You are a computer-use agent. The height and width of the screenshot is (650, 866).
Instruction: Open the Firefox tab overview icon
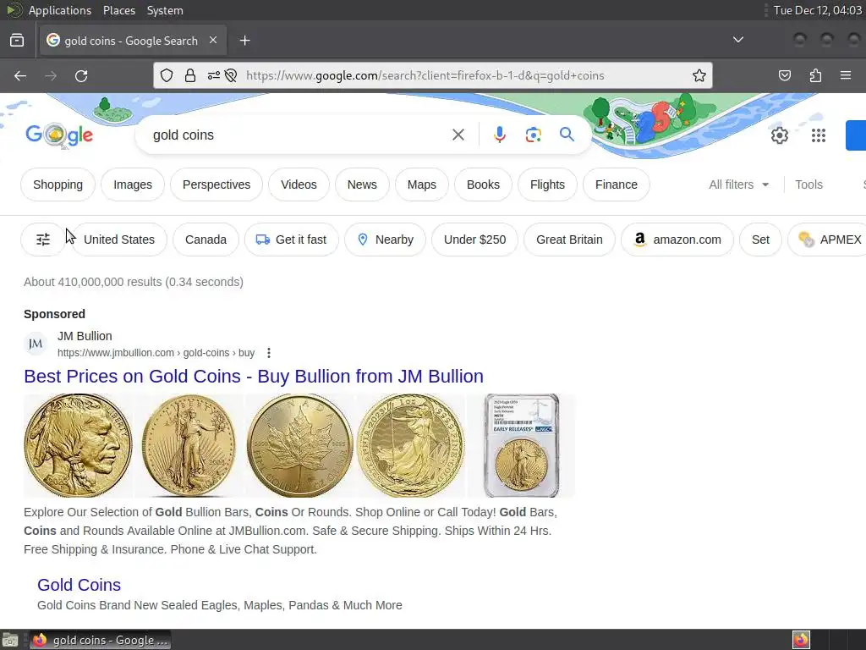(x=17, y=41)
